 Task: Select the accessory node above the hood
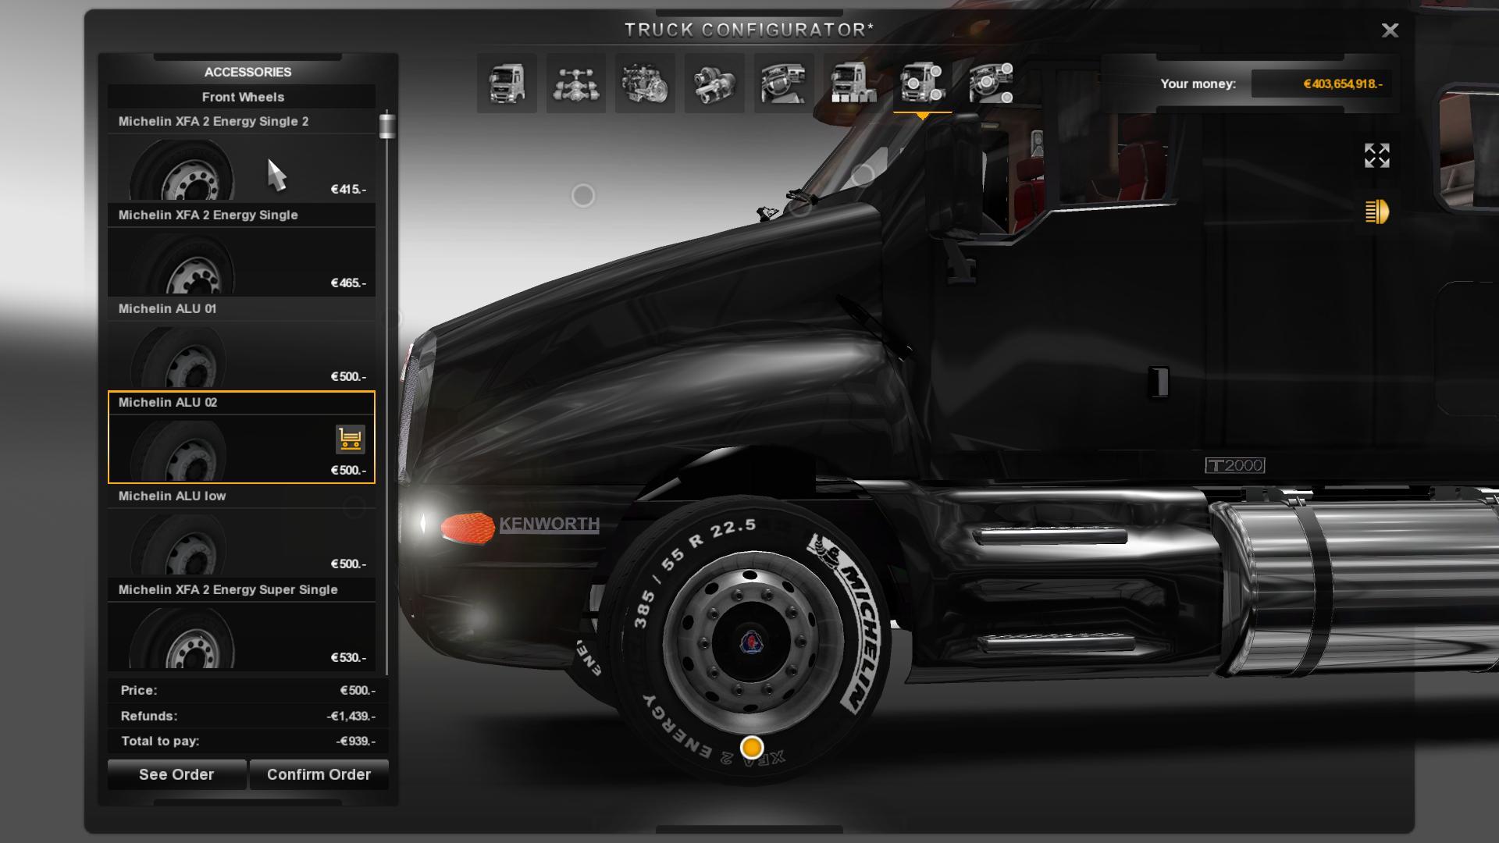click(x=583, y=195)
